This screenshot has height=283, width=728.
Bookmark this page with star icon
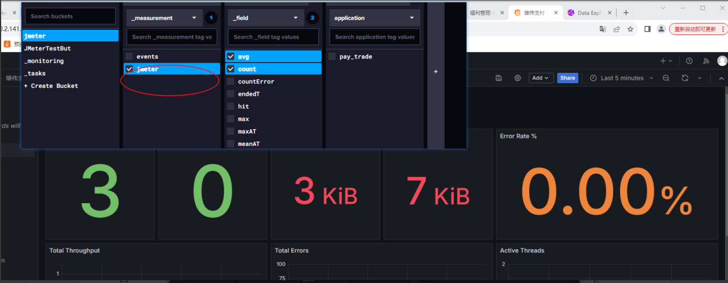[x=630, y=29]
